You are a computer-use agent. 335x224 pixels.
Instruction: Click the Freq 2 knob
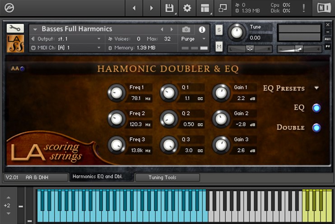pos(116,119)
